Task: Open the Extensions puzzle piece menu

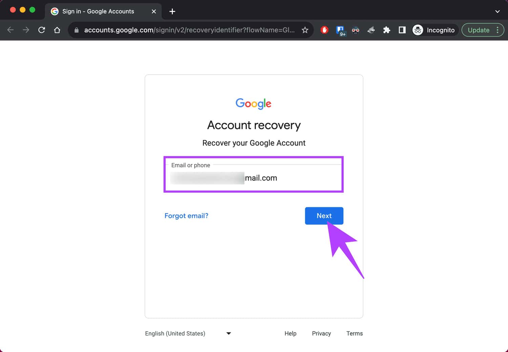Action: click(386, 30)
